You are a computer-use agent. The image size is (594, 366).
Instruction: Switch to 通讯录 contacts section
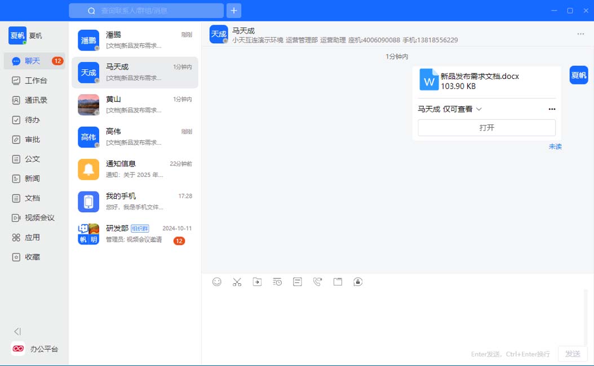coord(35,100)
